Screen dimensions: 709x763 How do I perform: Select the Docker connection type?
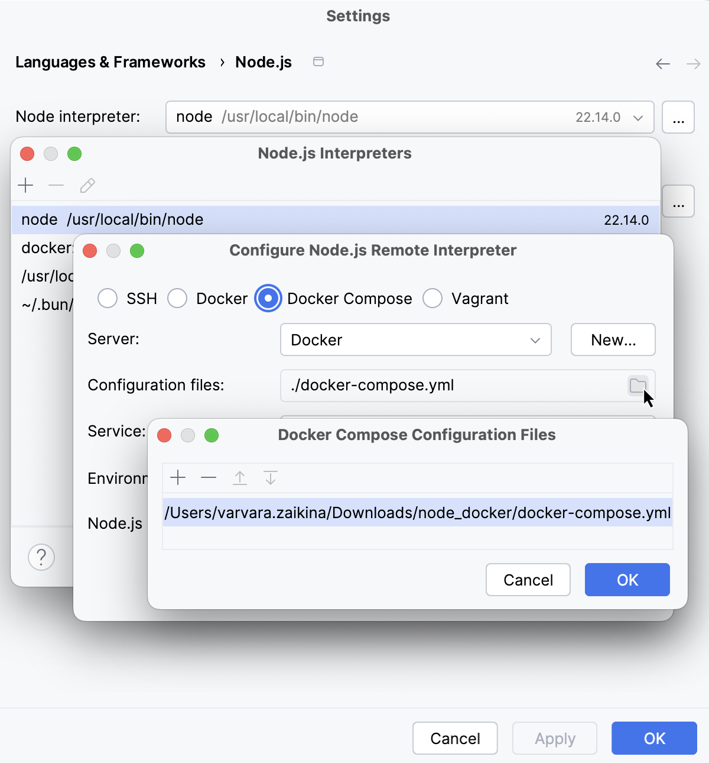[177, 298]
